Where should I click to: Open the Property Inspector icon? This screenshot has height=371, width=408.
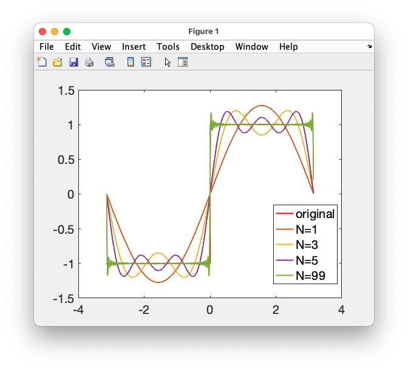(183, 62)
